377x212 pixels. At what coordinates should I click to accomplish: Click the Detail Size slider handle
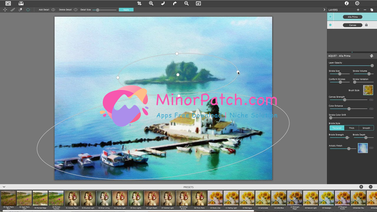coord(97,10)
